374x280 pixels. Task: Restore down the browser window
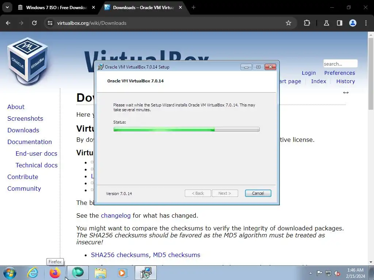tap(349, 7)
